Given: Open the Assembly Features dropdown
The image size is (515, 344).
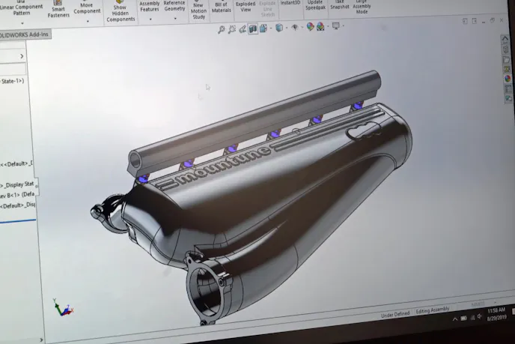Looking at the screenshot, I should tap(149, 7).
